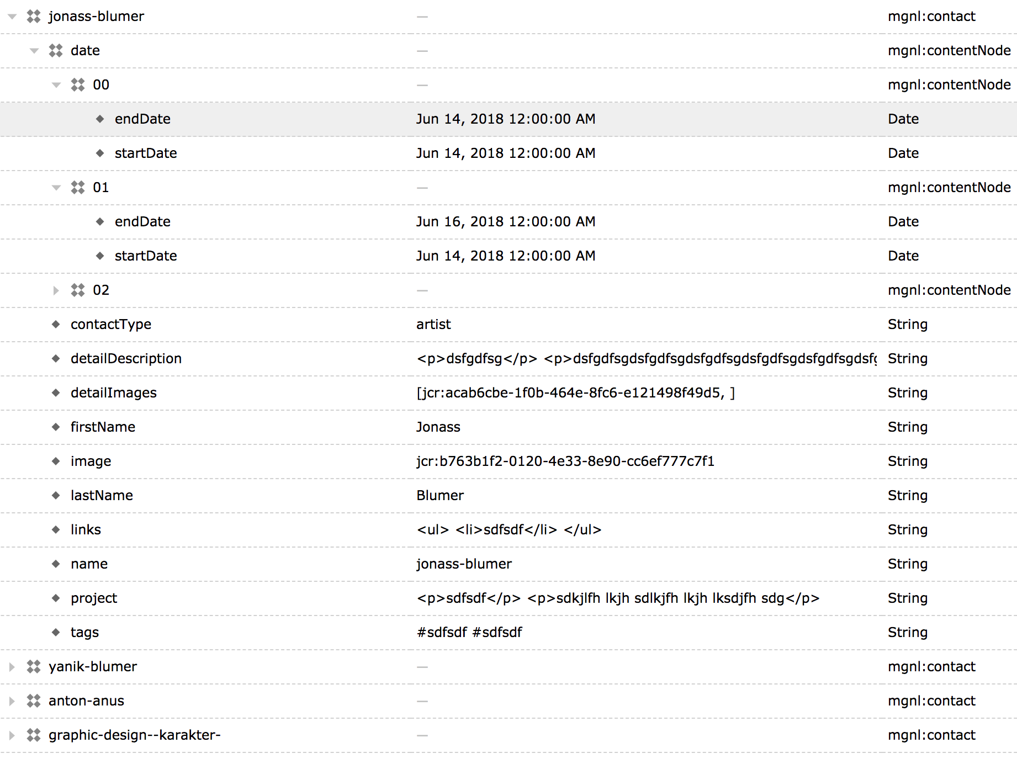Click the graphic-design--karakter- node icon

[x=34, y=735]
